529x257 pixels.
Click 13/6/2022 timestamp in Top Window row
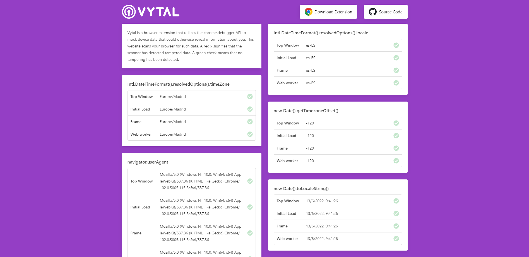322,201
